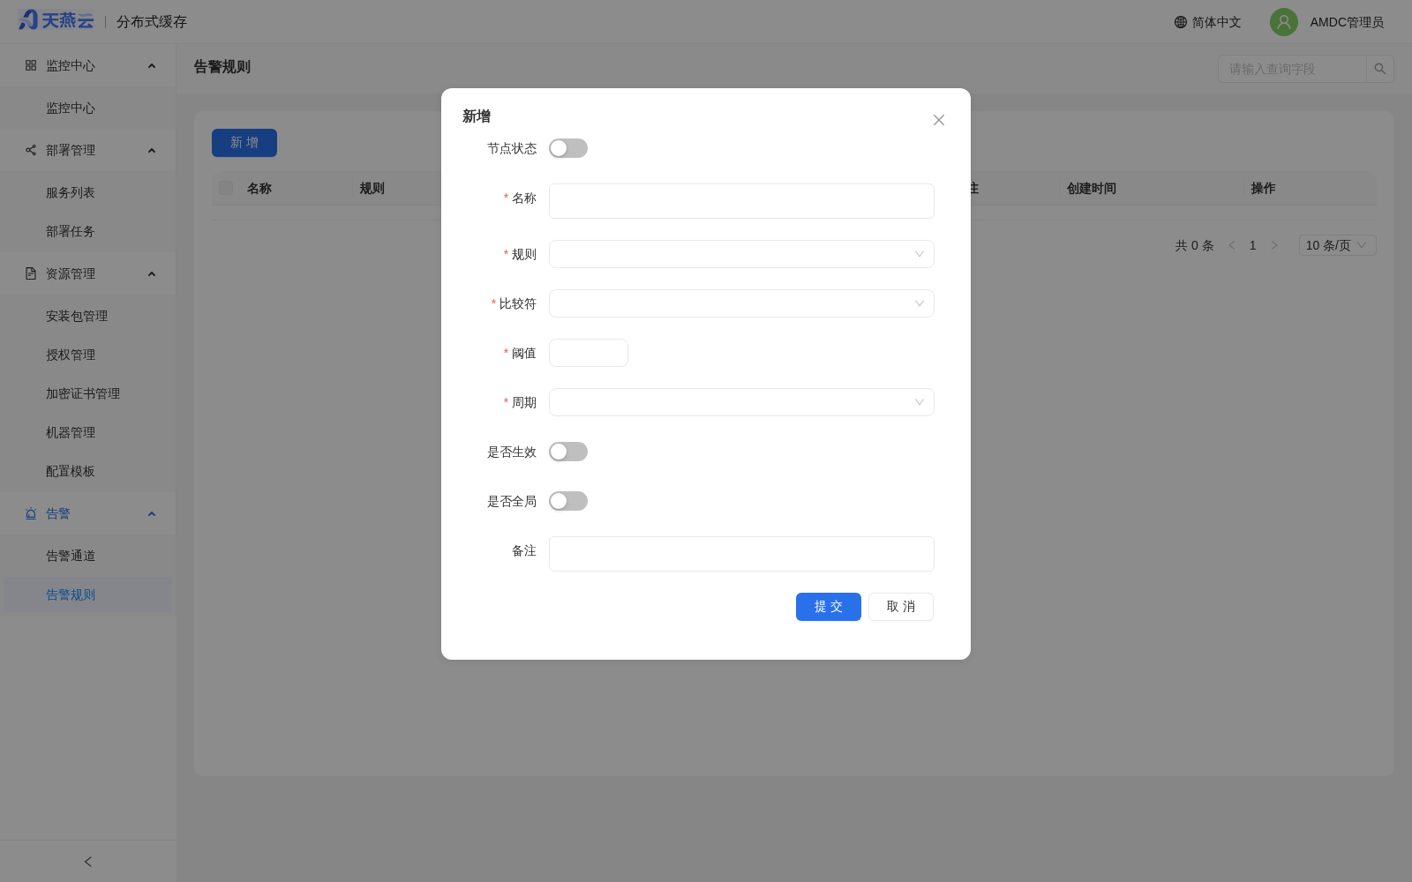Select 告警通道 in the sidebar
The image size is (1412, 882).
(71, 556)
